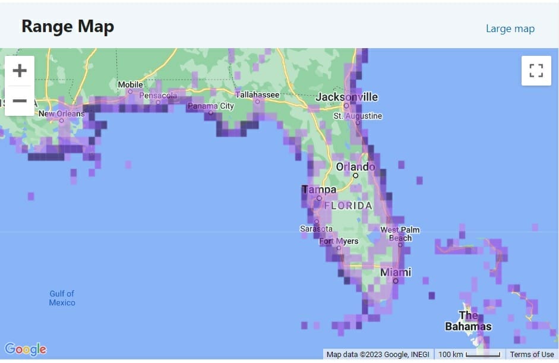
Task: Click the New Orleans label
Action: point(61,113)
